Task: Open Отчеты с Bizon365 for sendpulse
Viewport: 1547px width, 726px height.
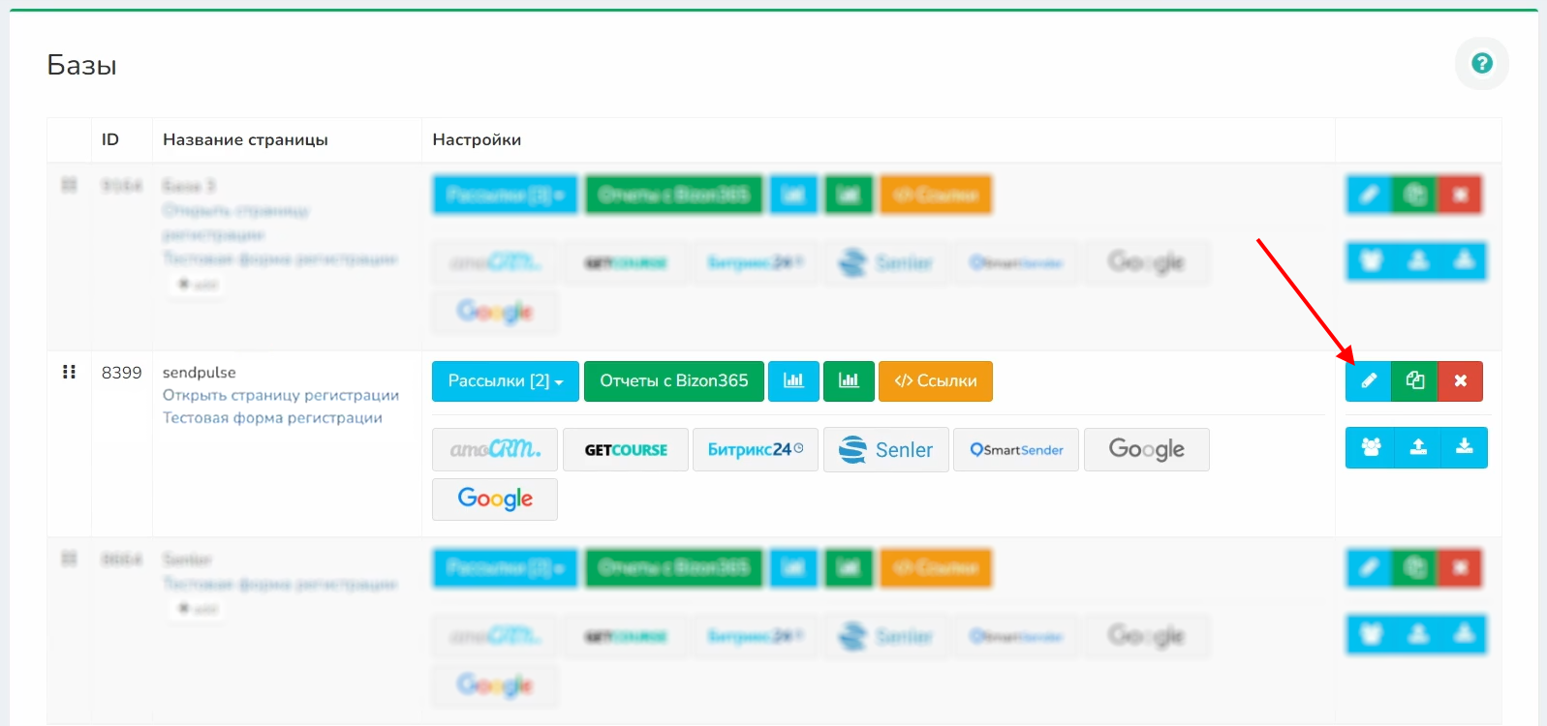Action: [x=673, y=380]
